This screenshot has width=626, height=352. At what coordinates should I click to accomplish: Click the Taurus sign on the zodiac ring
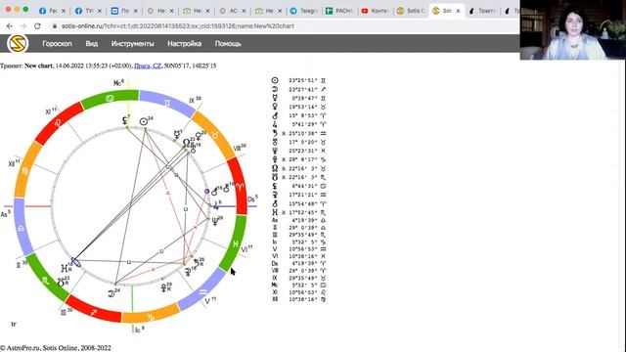(x=215, y=135)
